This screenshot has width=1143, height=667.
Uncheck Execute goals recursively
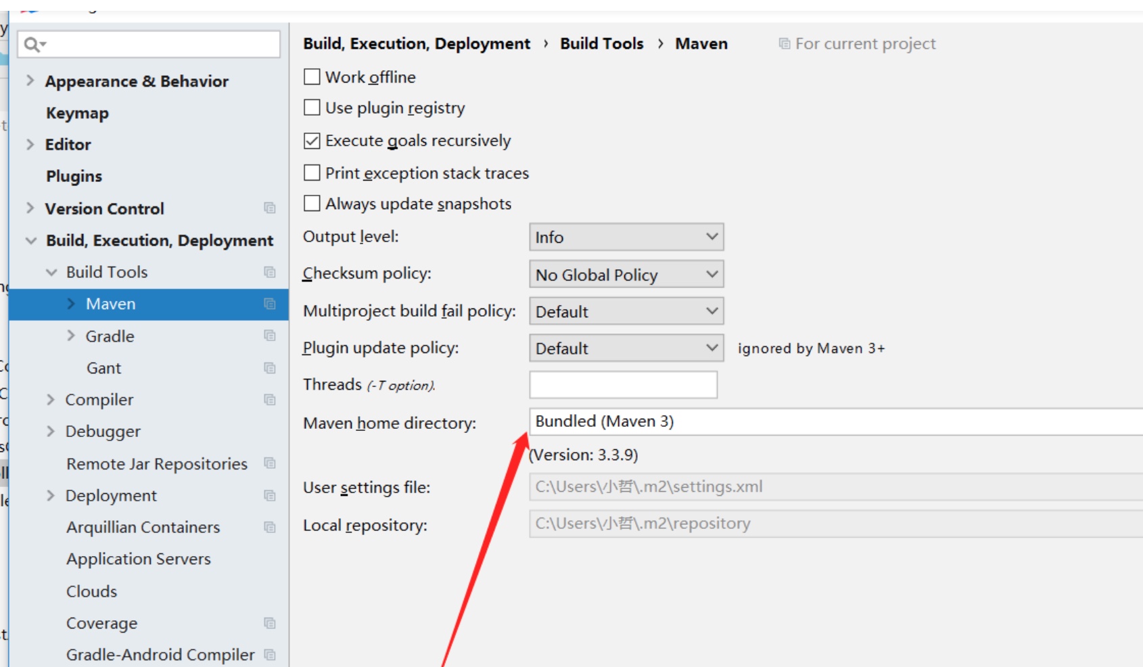coord(312,141)
